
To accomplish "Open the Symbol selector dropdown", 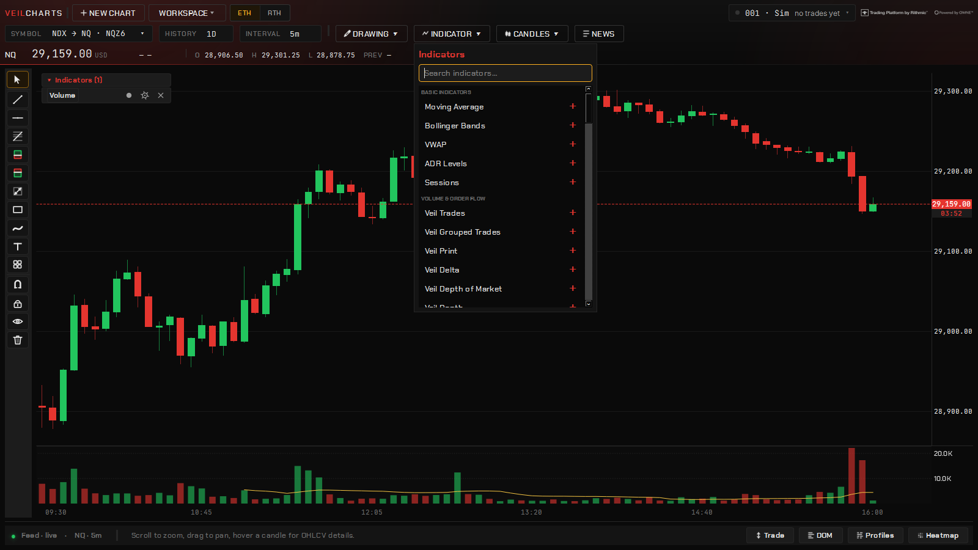I will [79, 34].
